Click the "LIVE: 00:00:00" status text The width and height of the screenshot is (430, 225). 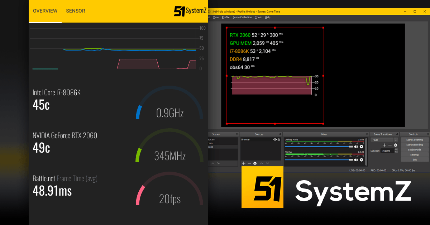click(357, 171)
